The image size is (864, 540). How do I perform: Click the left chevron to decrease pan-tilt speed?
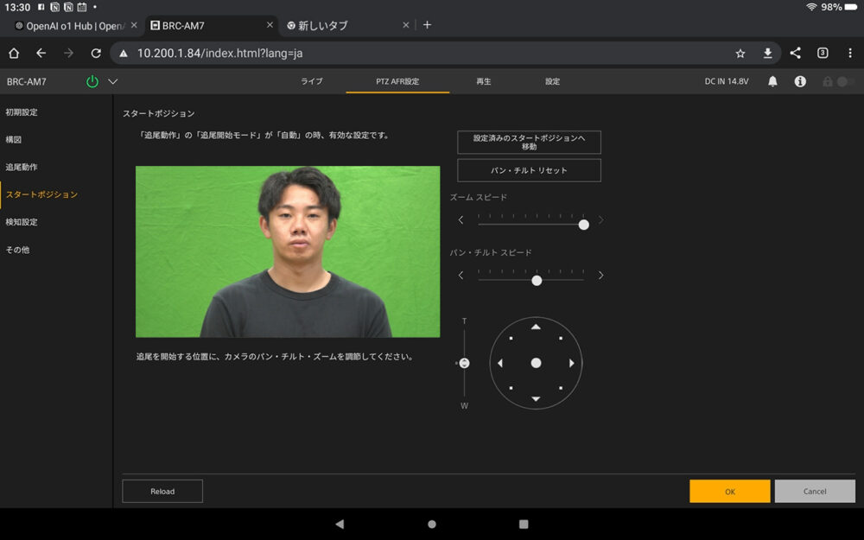461,274
